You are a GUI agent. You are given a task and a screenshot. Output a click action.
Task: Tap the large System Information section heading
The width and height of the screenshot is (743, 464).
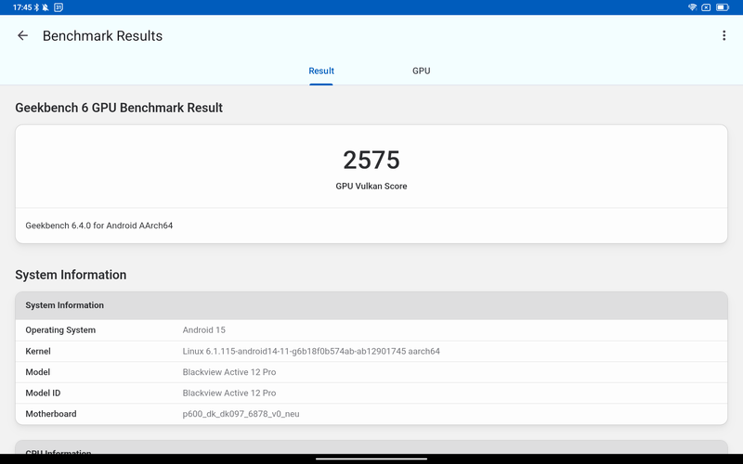(x=71, y=275)
